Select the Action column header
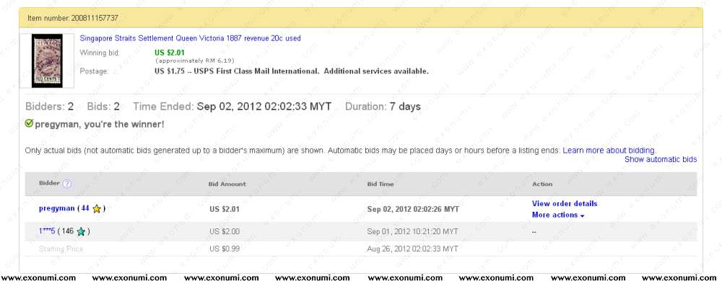722x281 pixels. (542, 184)
